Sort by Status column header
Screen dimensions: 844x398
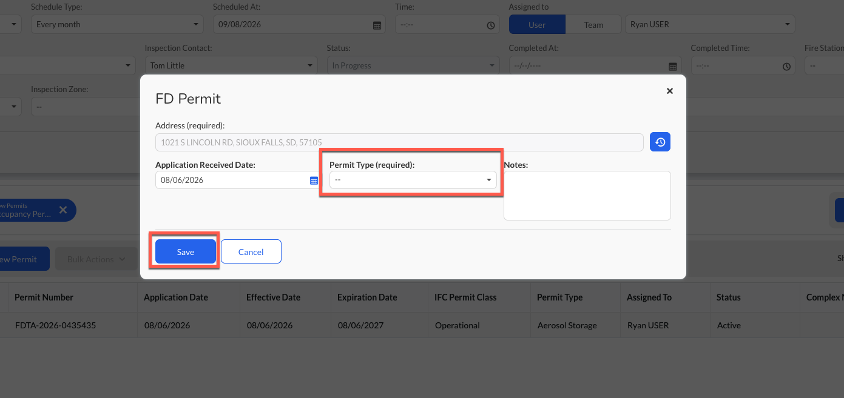pos(729,297)
